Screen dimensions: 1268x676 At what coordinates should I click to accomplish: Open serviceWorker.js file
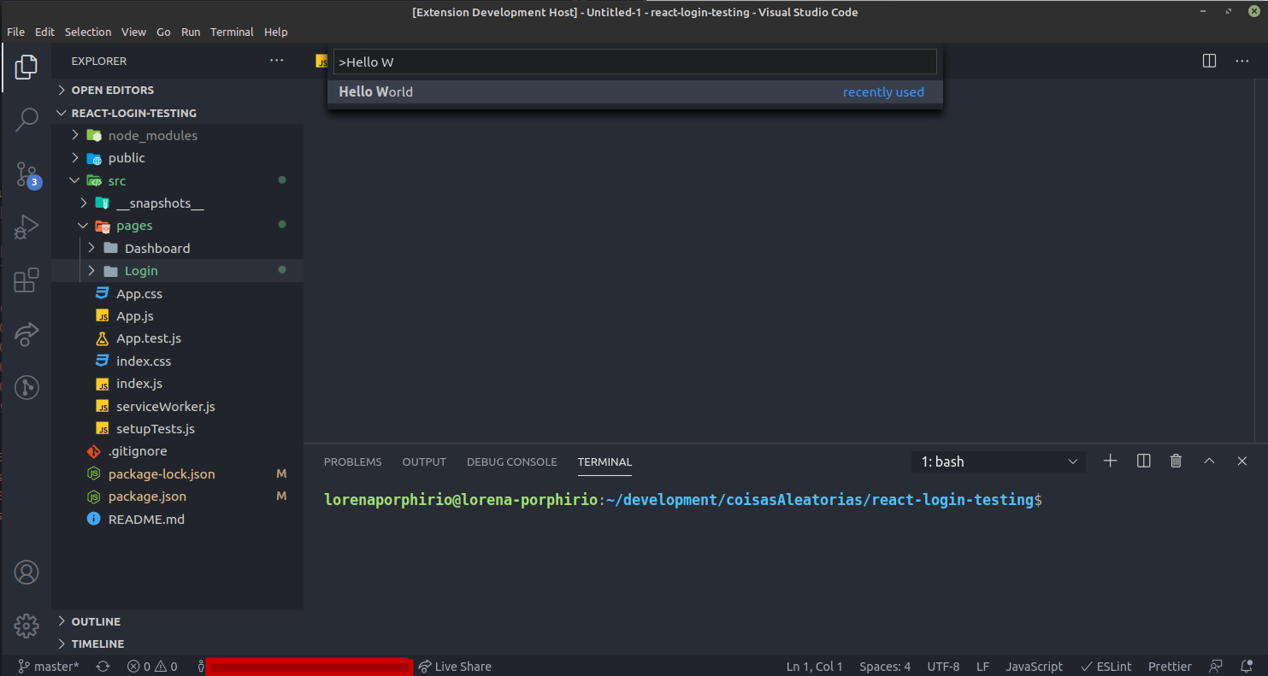(177, 406)
